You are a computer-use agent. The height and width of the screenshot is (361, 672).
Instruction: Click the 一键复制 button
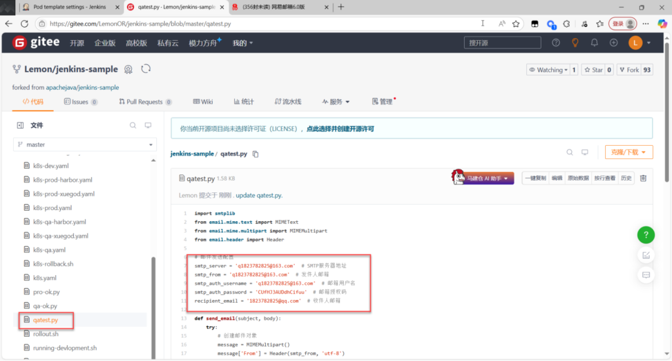535,178
